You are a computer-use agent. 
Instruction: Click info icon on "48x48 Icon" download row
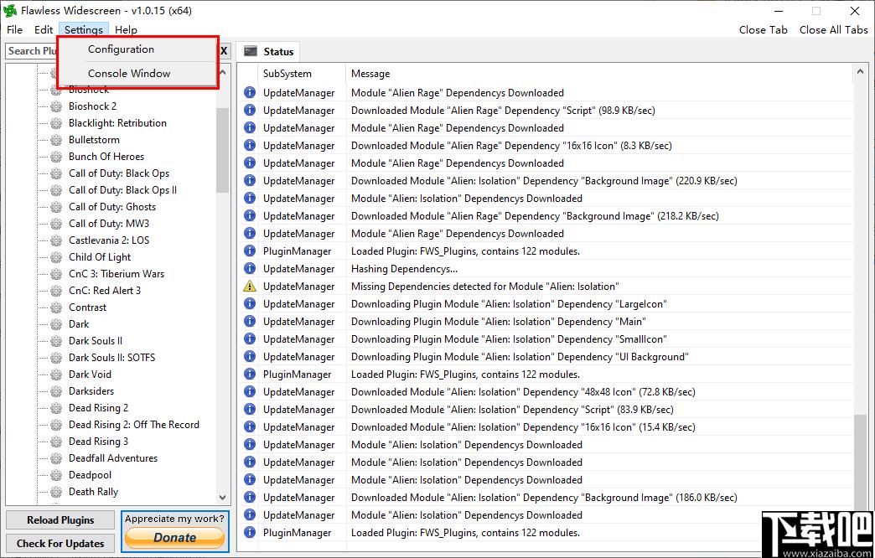pyautogui.click(x=250, y=392)
